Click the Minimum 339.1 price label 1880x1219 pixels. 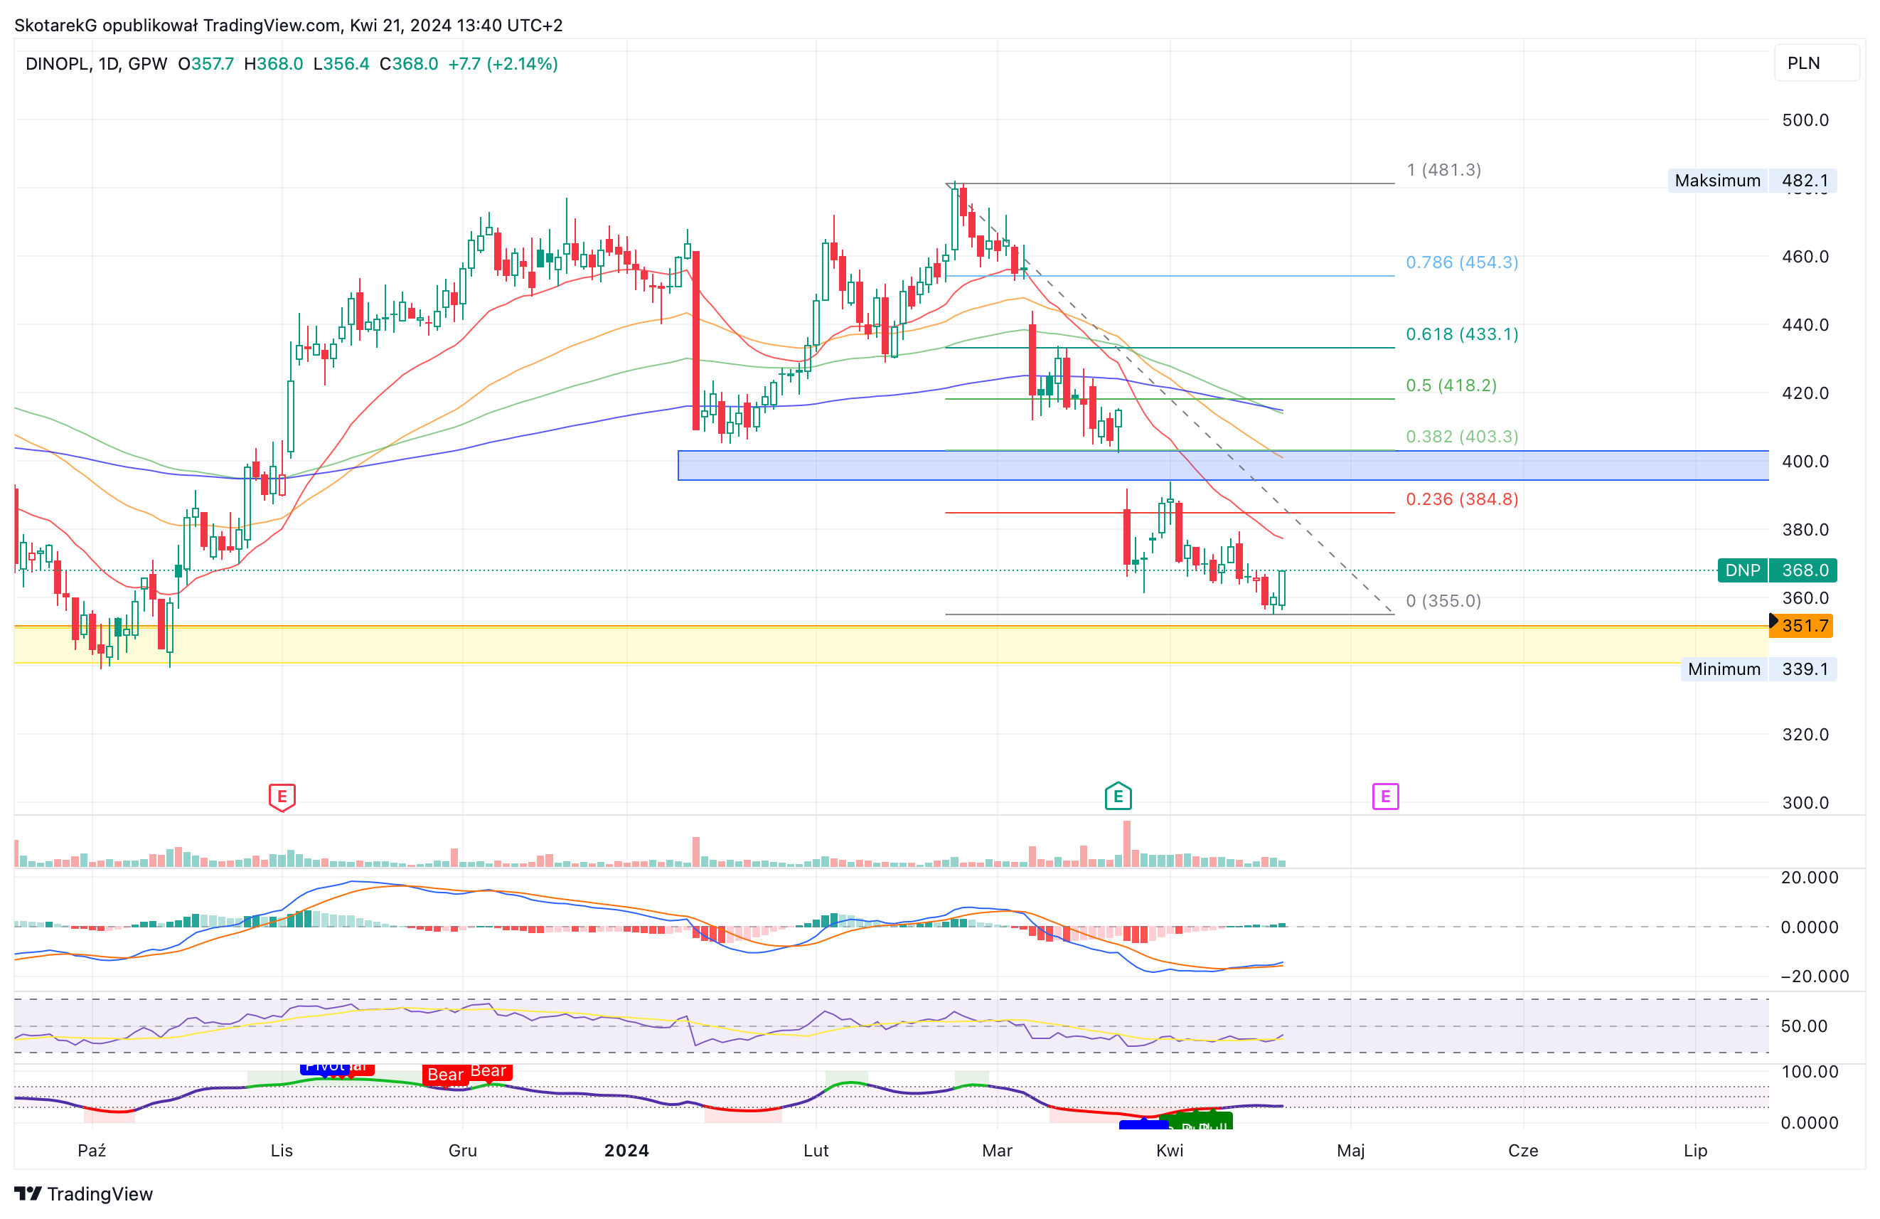tap(1758, 669)
